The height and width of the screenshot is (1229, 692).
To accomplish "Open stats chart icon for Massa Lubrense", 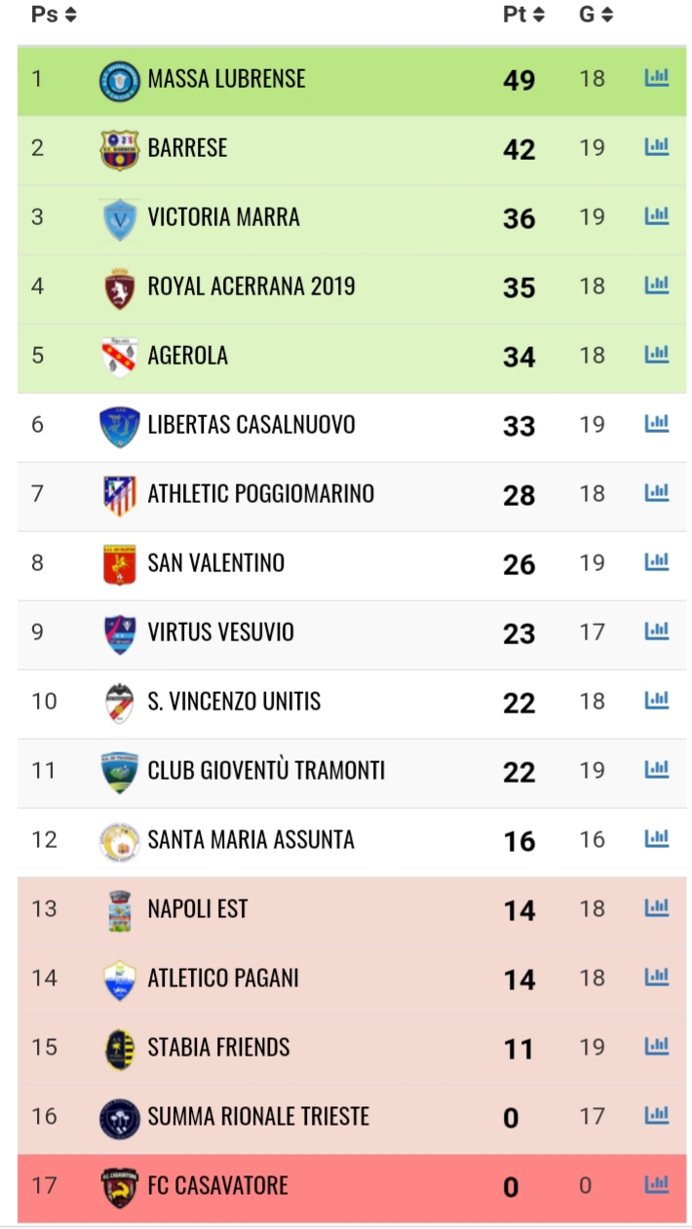I will click(656, 78).
